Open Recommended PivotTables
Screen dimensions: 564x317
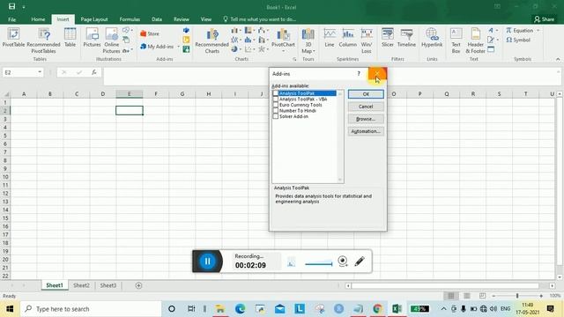43,41
